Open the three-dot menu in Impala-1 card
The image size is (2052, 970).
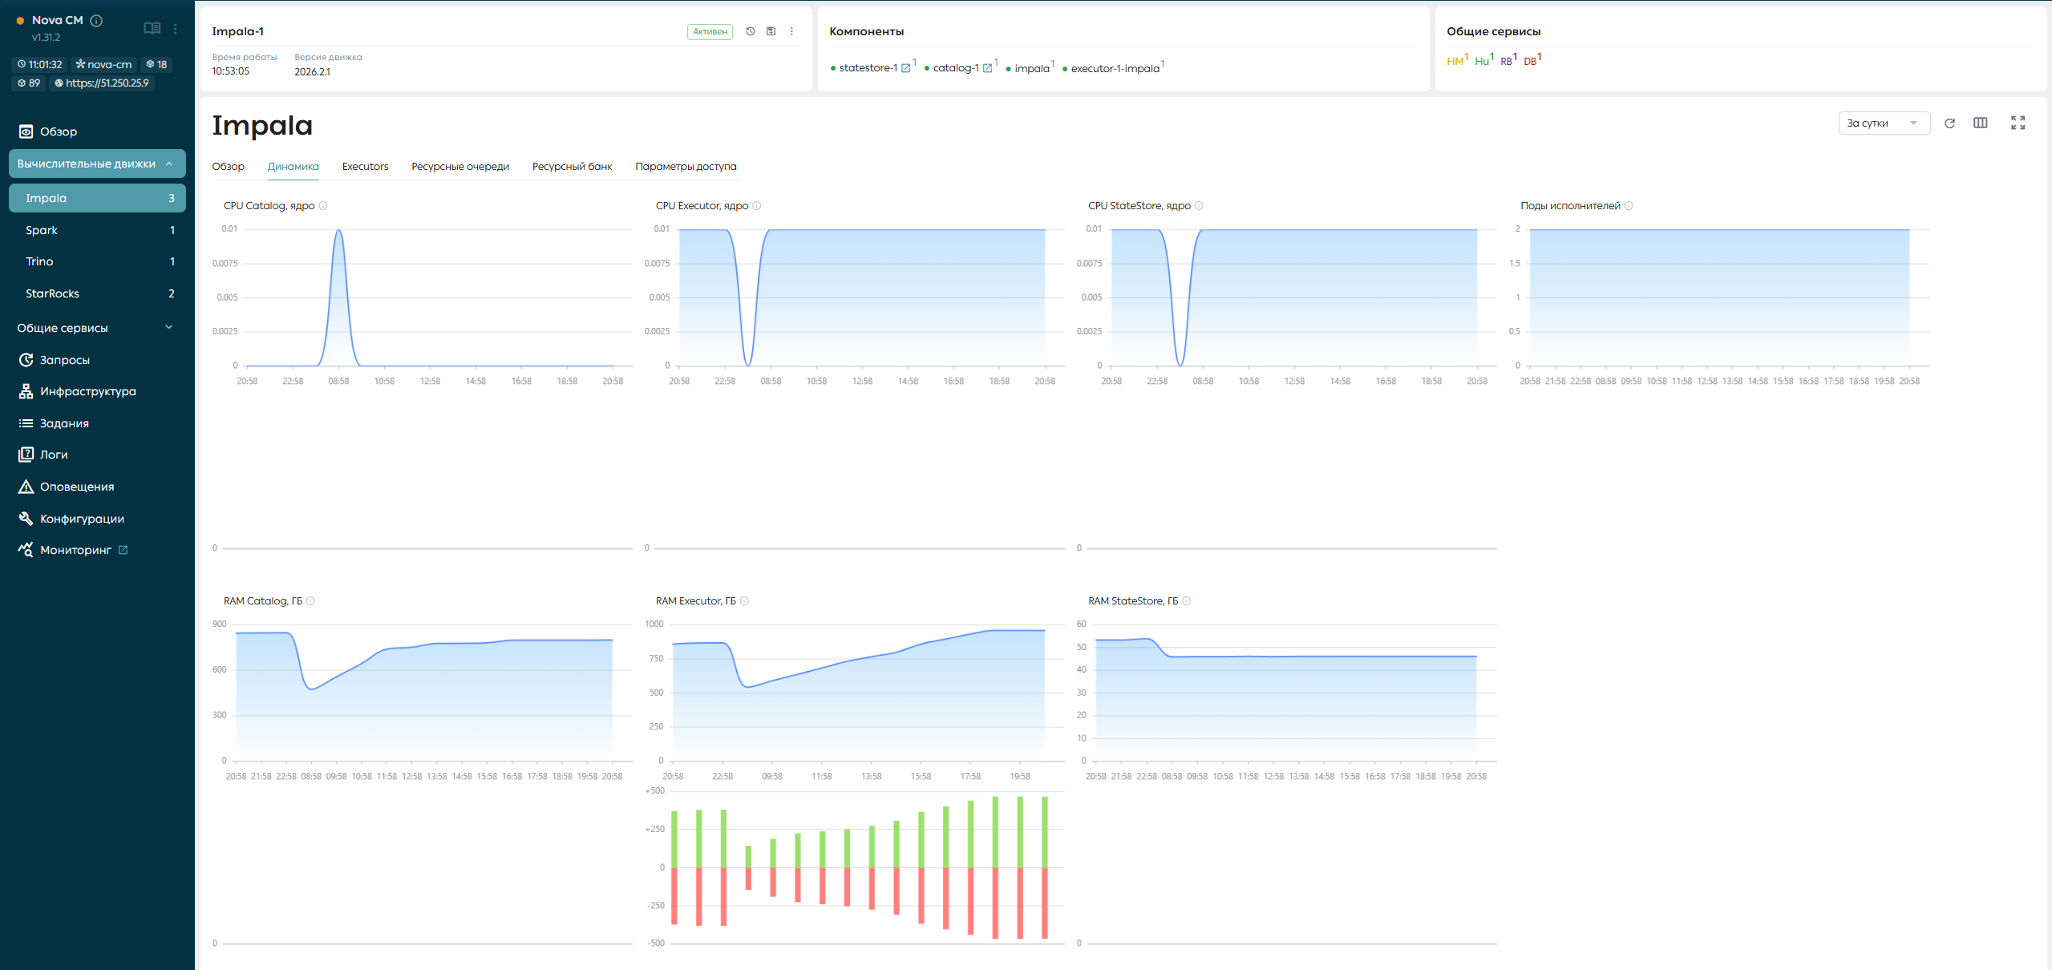click(791, 31)
